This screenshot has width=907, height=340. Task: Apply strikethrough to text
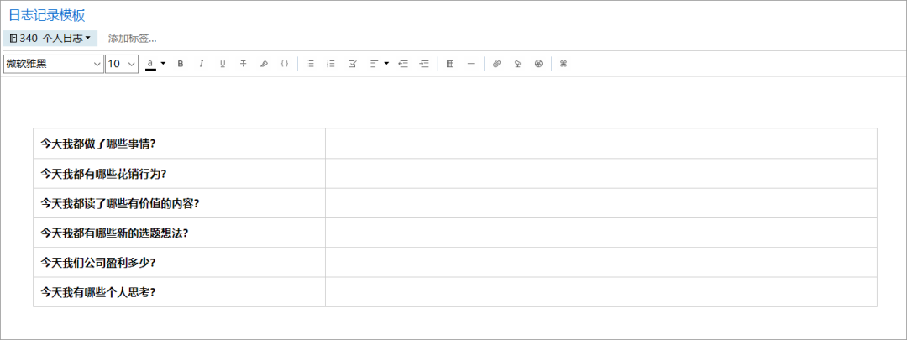(243, 64)
